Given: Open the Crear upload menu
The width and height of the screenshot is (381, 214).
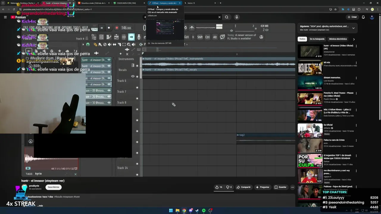Looking at the screenshot, I should pos(352,17).
